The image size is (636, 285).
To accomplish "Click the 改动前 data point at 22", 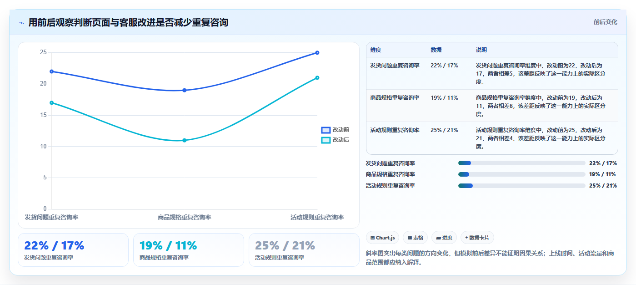I will [52, 71].
